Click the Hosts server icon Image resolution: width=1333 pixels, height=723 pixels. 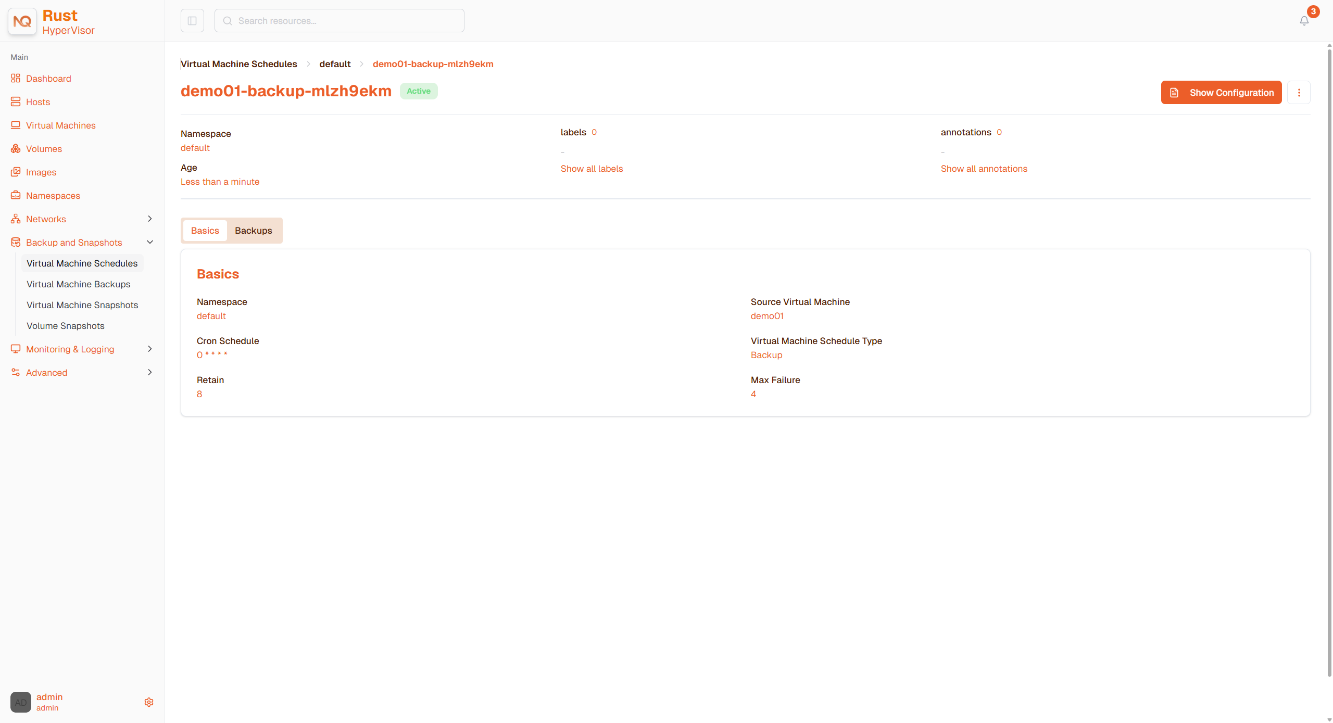(x=16, y=102)
